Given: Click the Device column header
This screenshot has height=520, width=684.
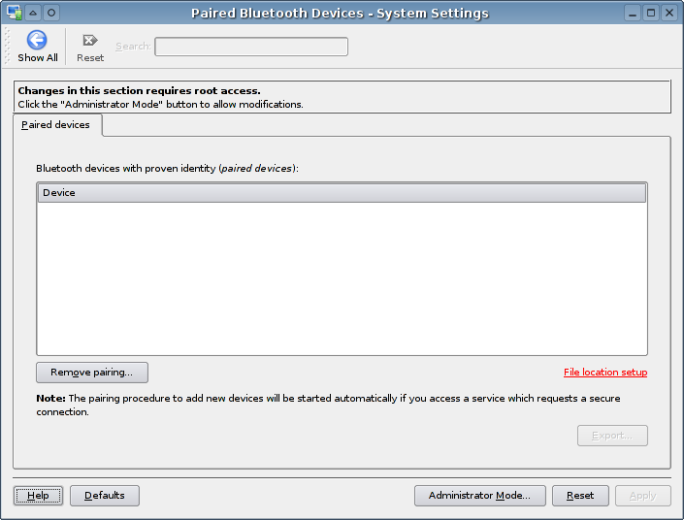Looking at the screenshot, I should 342,193.
